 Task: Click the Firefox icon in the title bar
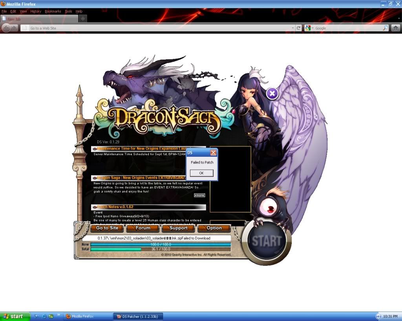[3, 4]
